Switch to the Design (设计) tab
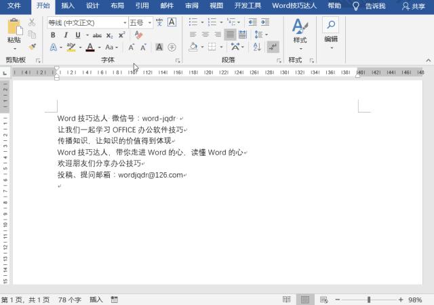 (x=92, y=6)
